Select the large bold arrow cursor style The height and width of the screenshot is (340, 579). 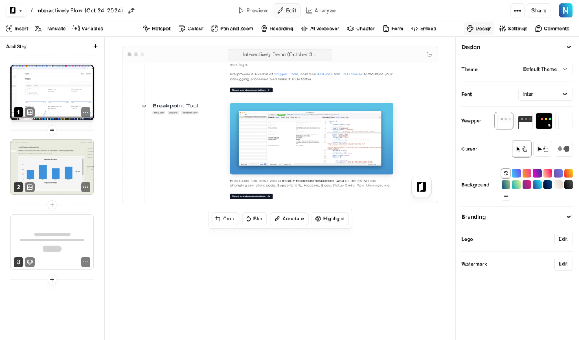tap(542, 149)
